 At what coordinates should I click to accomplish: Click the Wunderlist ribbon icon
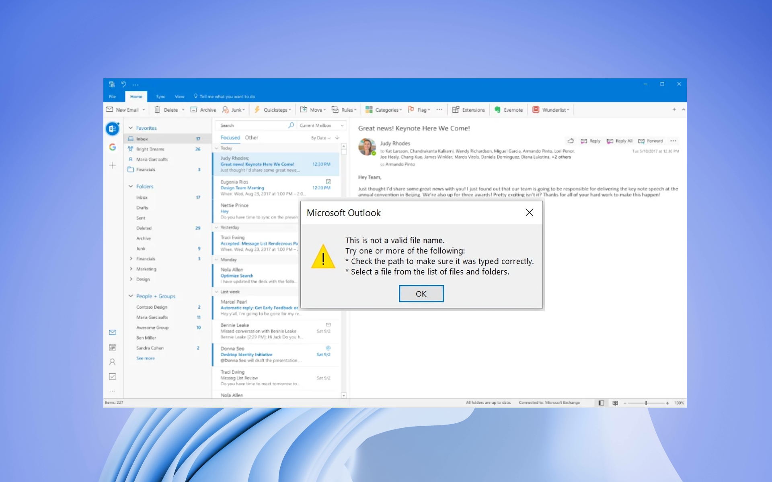[536, 109]
